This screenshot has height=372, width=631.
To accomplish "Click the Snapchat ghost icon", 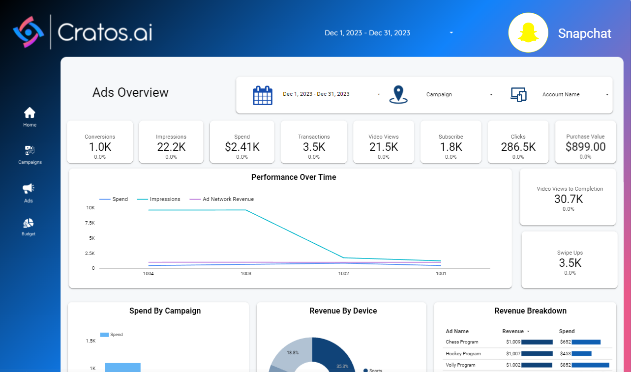I will click(x=528, y=33).
